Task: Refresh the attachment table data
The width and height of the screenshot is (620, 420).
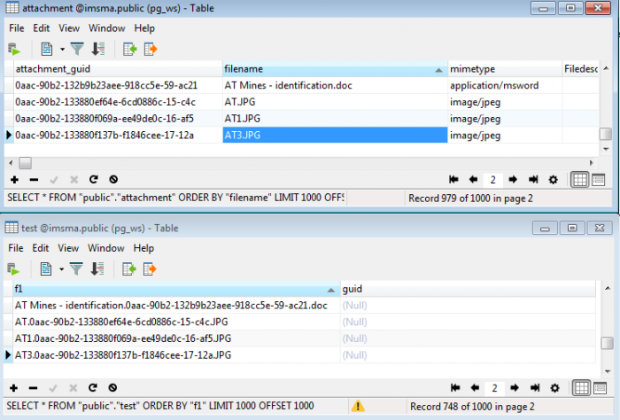Action: pos(93,179)
